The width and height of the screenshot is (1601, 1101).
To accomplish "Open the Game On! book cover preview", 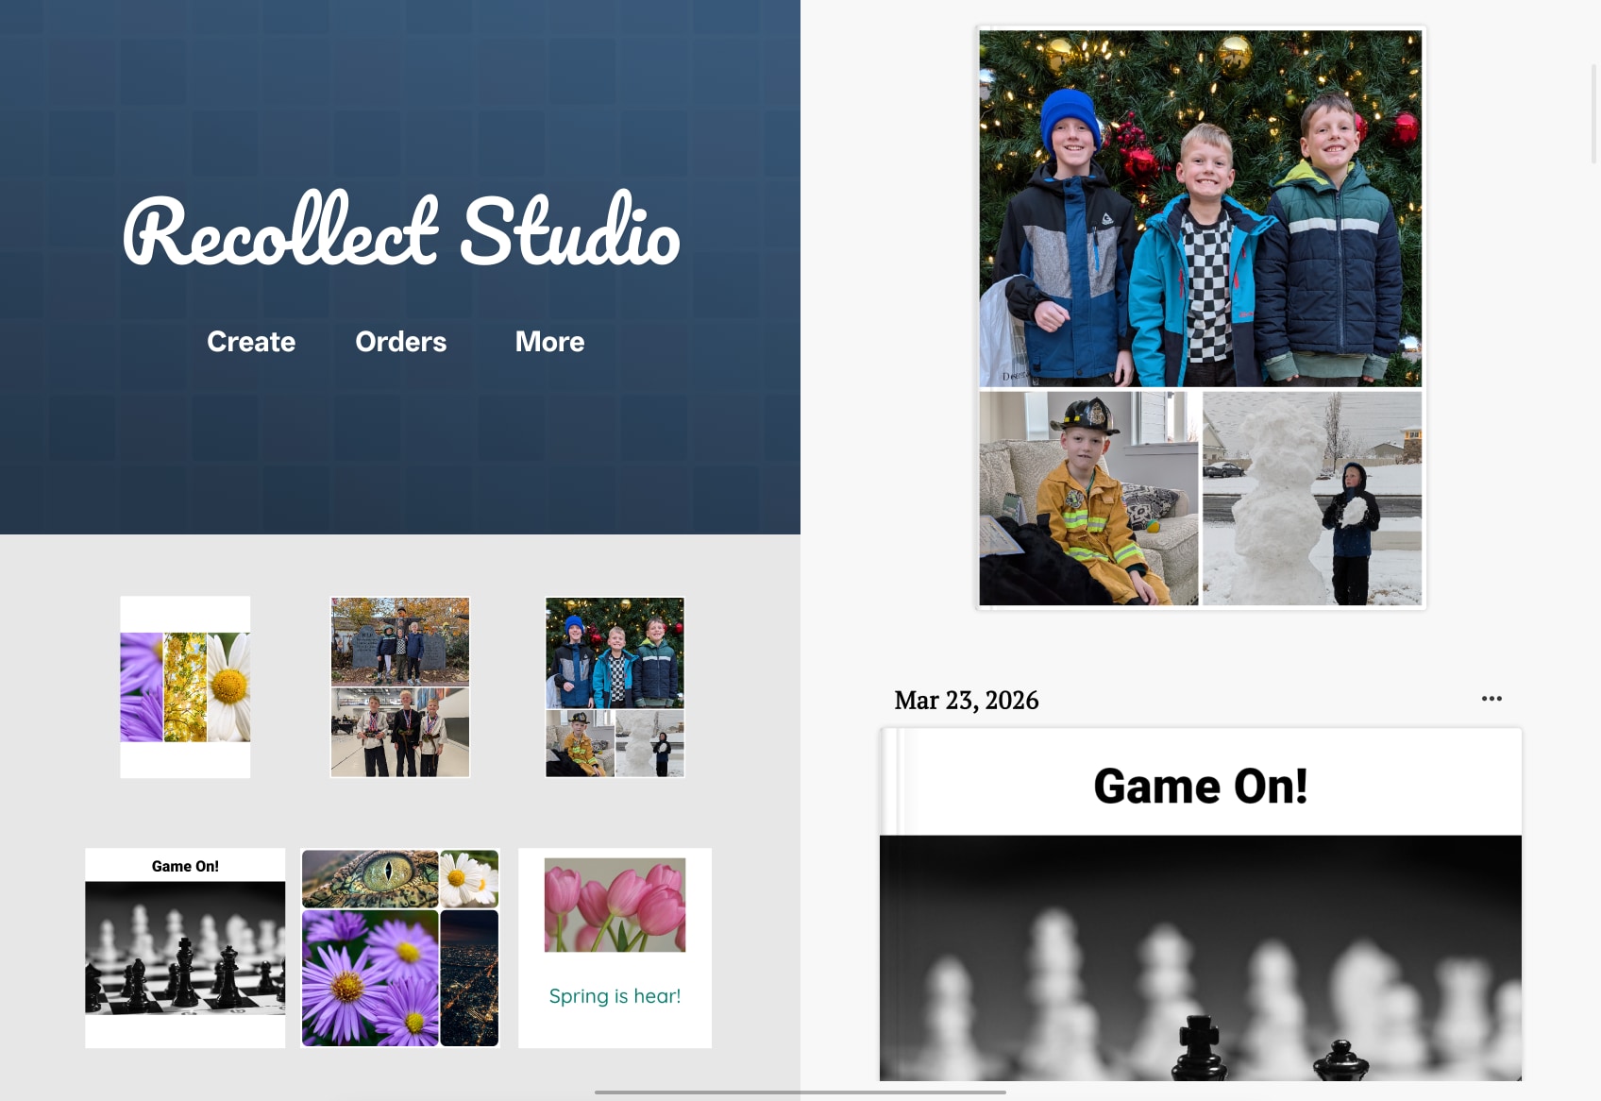I will 1200,905.
